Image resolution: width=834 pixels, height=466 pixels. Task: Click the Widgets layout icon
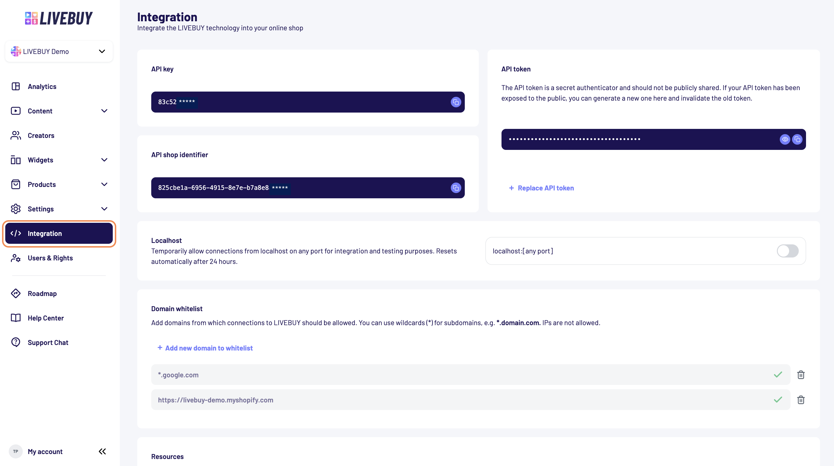click(x=15, y=160)
